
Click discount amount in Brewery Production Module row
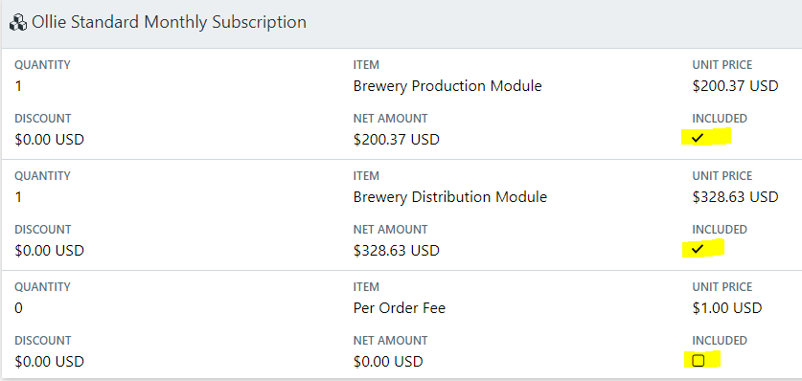tap(49, 139)
